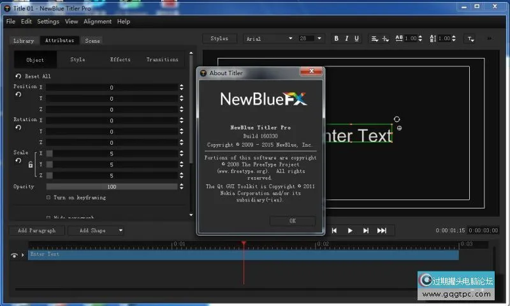Open the Help menu
510x306 pixels.
[x=124, y=22]
